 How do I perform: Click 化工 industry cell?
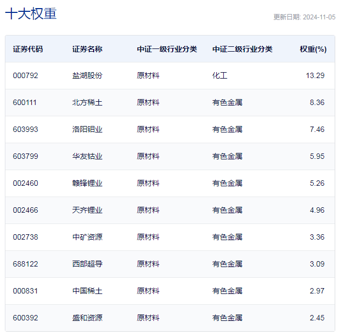click(x=220, y=75)
